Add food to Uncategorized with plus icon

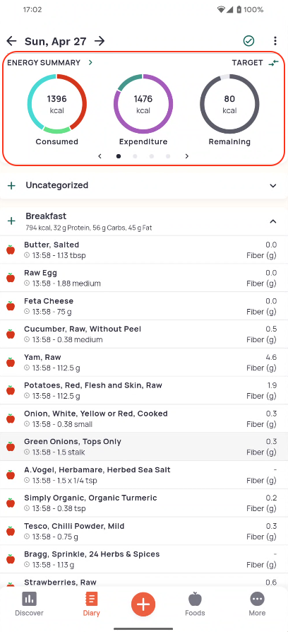pyautogui.click(x=12, y=185)
